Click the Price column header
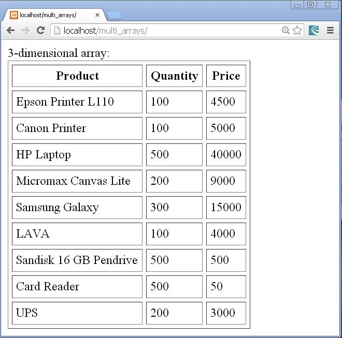This screenshot has width=342, height=338. (226, 76)
